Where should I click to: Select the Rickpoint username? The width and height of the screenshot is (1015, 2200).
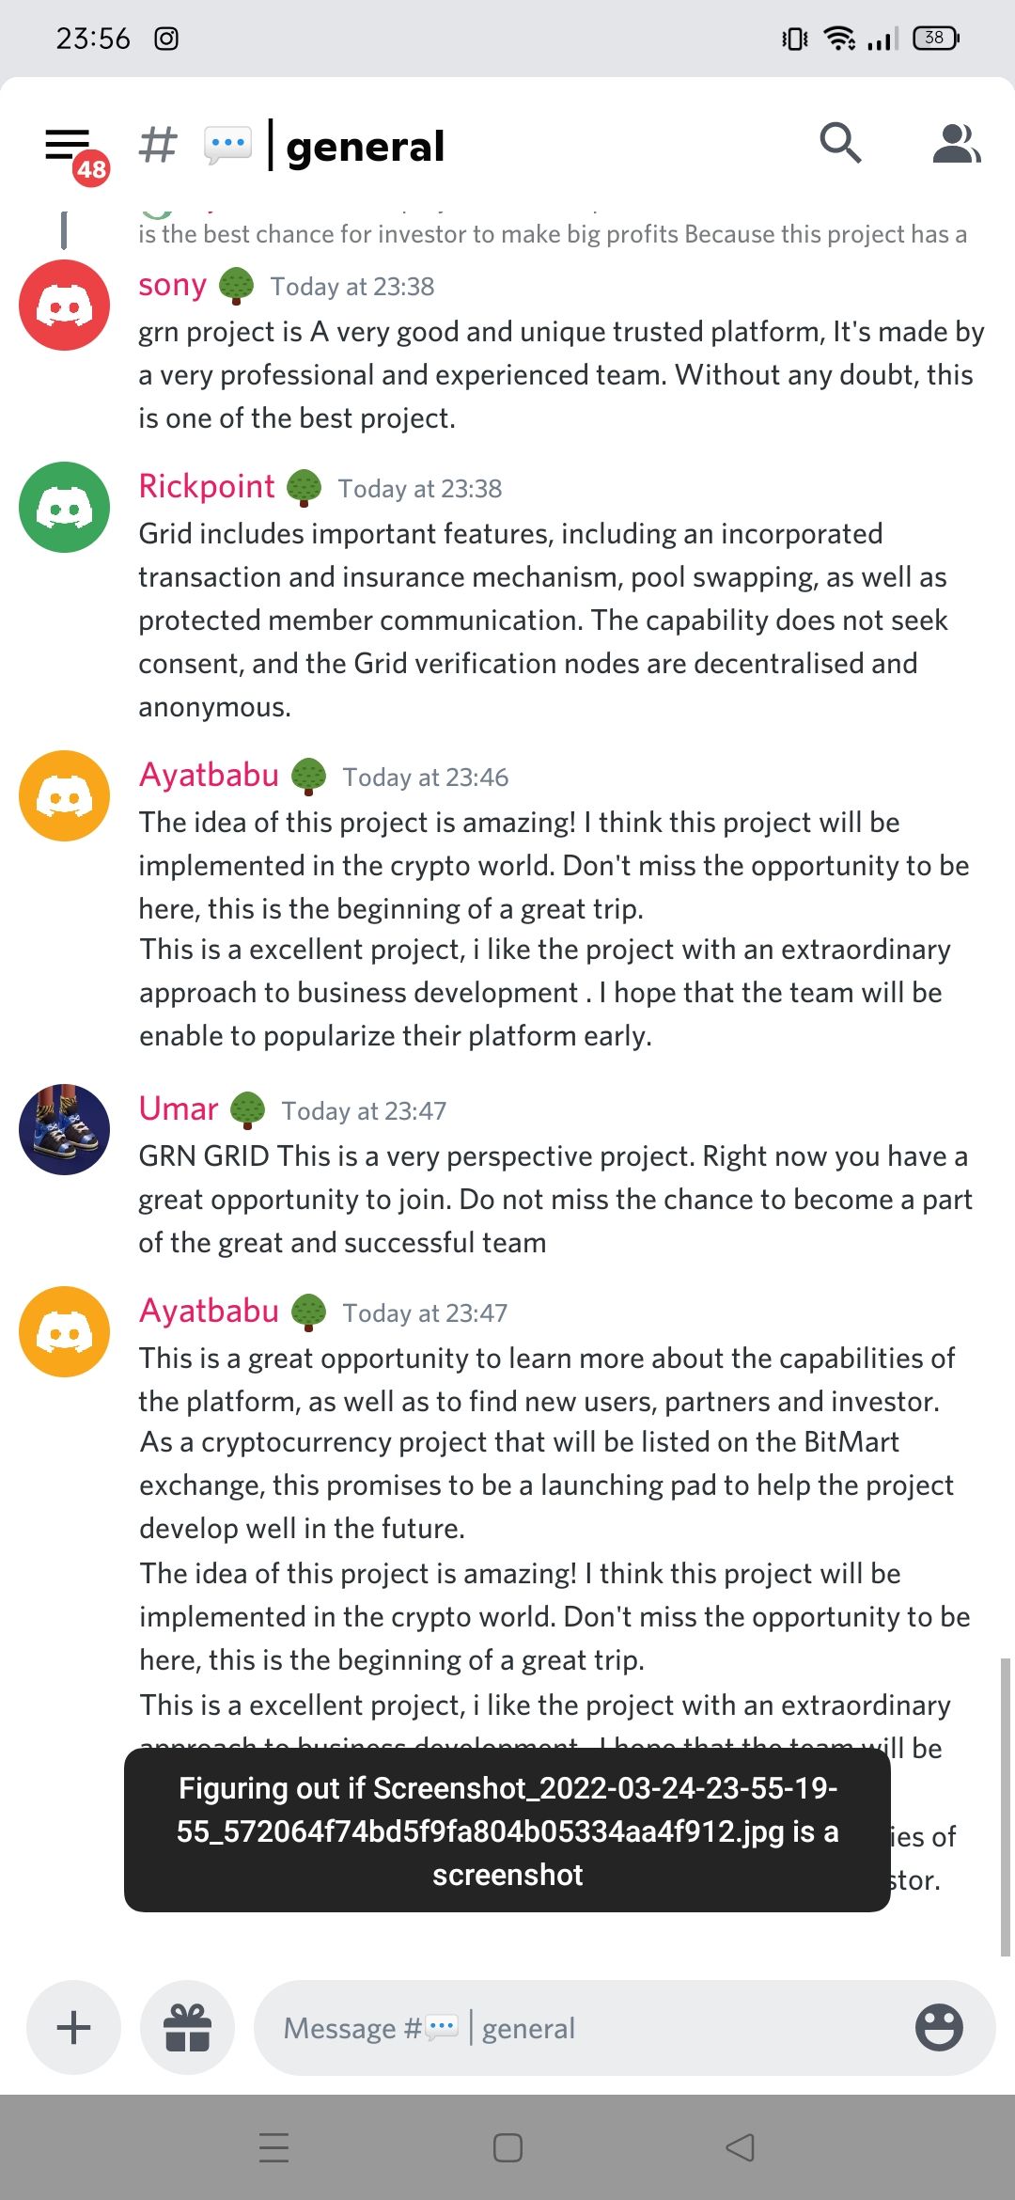[207, 486]
